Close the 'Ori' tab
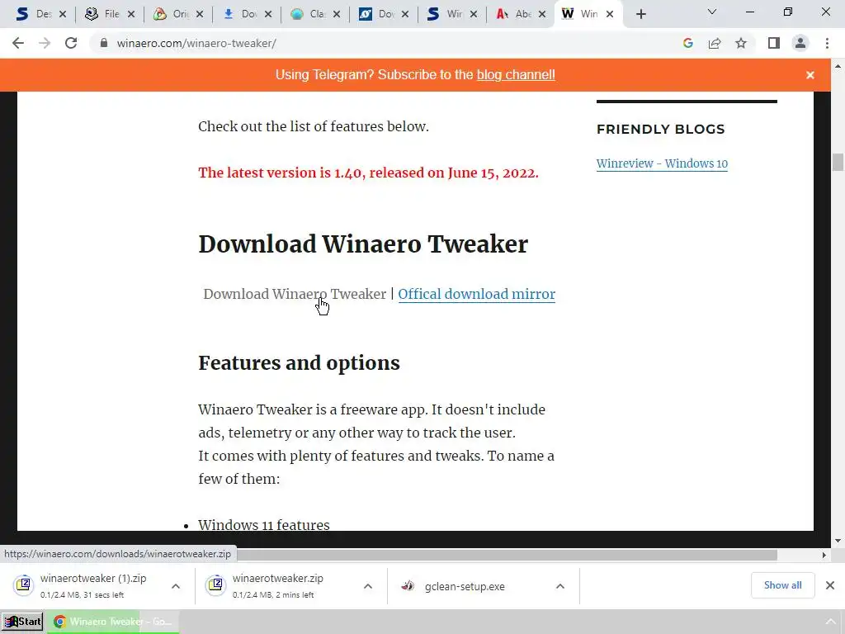The height and width of the screenshot is (634, 845). pos(200,15)
